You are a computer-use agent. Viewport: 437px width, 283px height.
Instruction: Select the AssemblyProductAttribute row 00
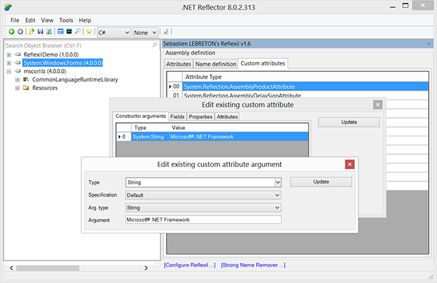click(298, 87)
